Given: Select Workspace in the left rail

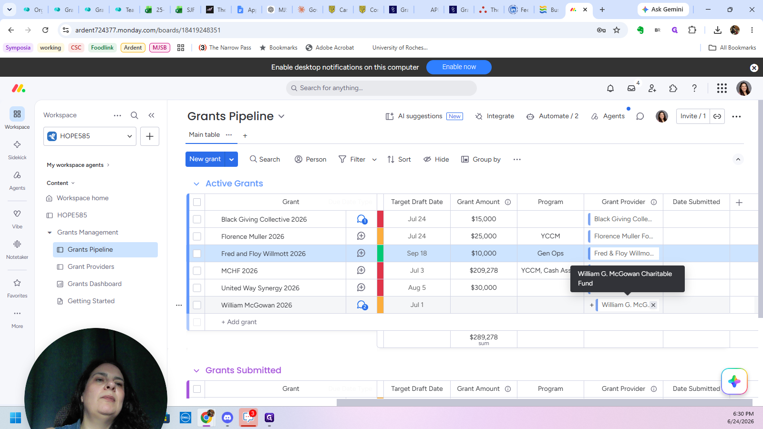Looking at the screenshot, I should pyautogui.click(x=17, y=118).
